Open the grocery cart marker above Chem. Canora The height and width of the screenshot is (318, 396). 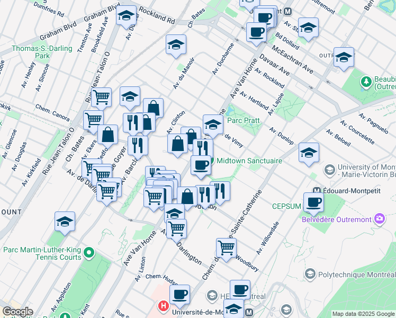[101, 98]
